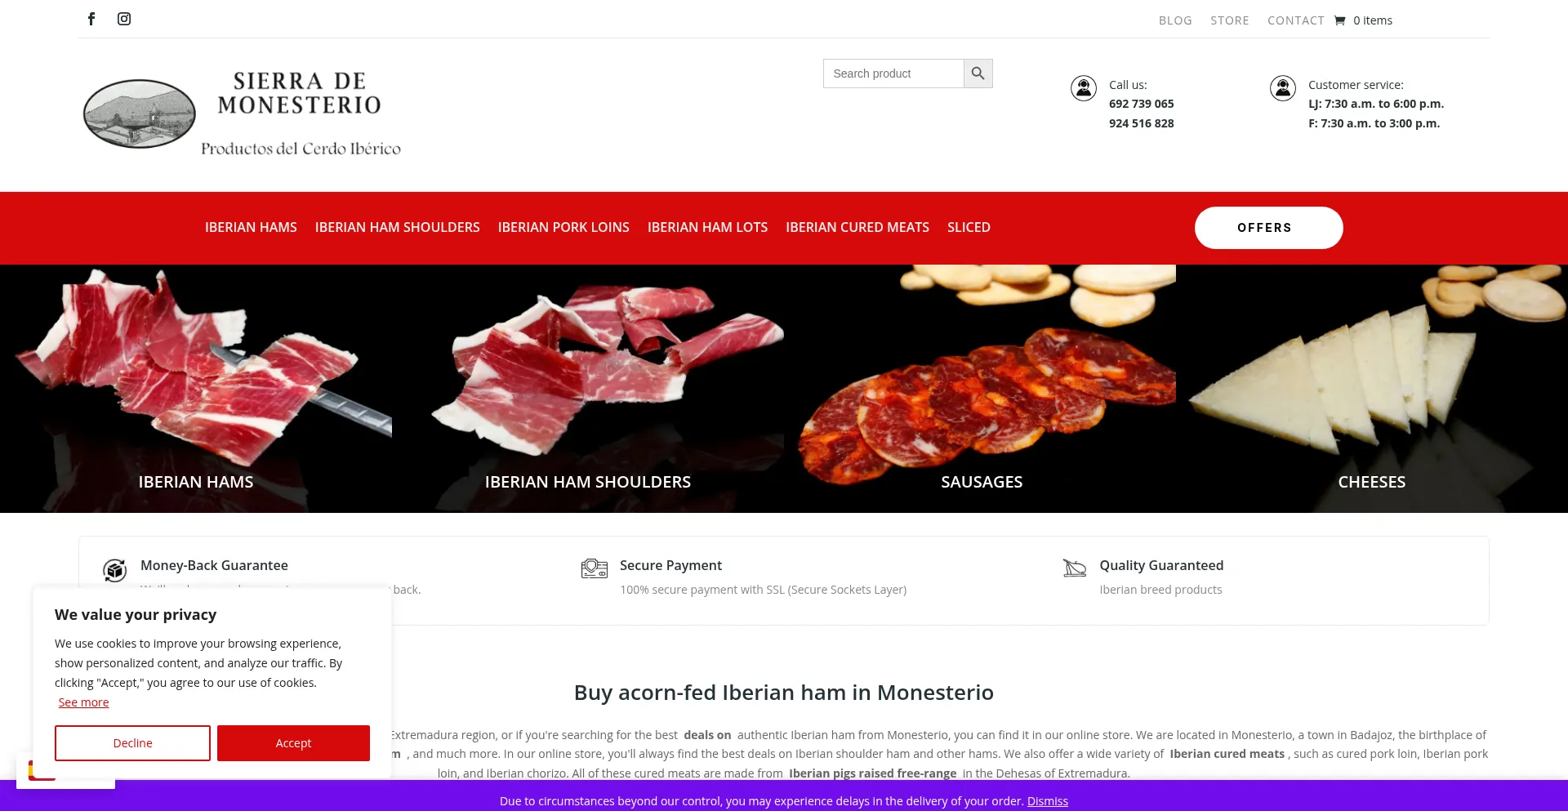The image size is (1568, 811).
Task: Go to the Blog page
Action: point(1175,20)
